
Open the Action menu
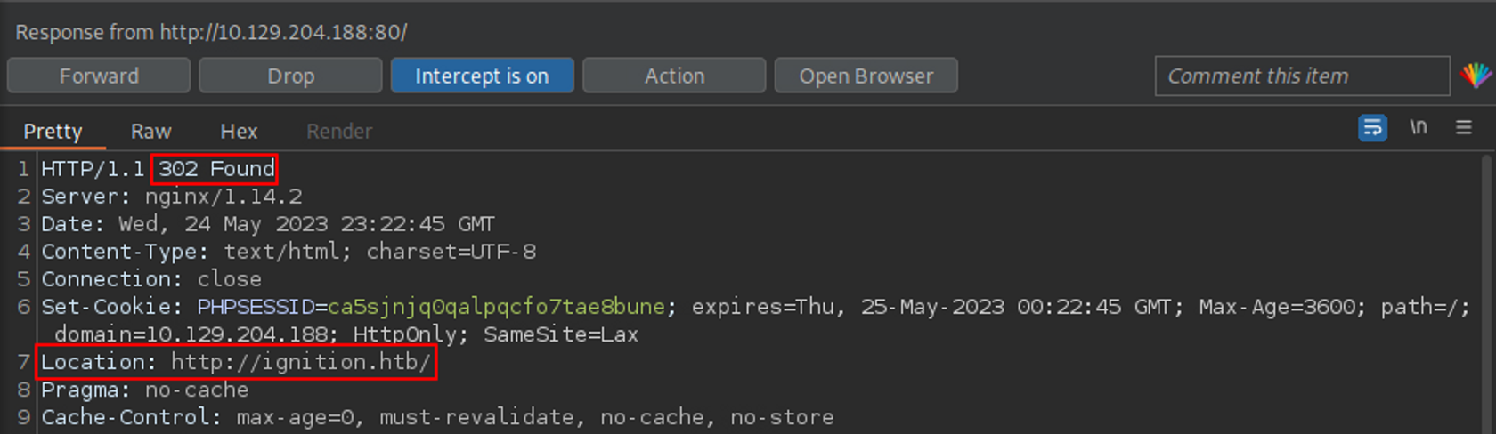(x=674, y=76)
